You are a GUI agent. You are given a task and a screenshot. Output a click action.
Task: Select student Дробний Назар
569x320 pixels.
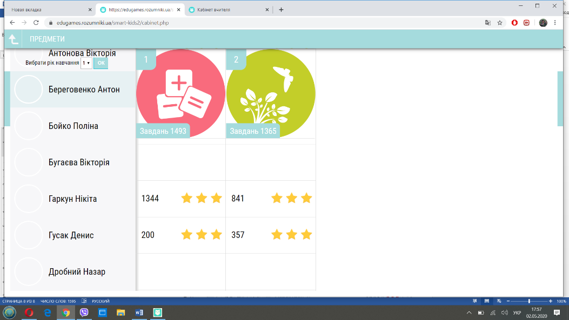tap(77, 272)
